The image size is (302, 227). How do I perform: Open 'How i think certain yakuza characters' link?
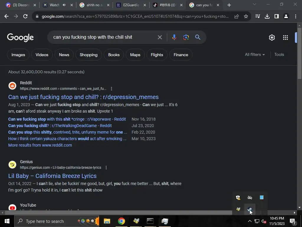[67, 139]
